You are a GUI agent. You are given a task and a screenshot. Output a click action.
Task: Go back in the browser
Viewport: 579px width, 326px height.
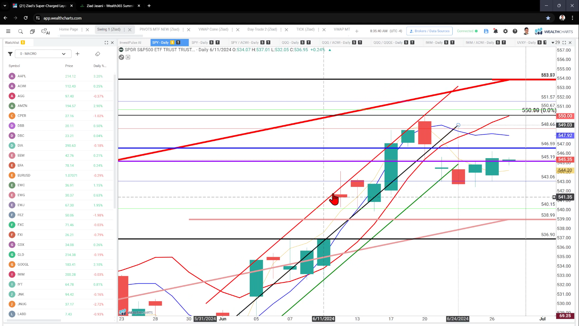click(5, 18)
